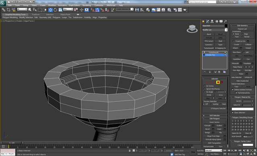This screenshot has width=257, height=156.
Task: Click the vertex Color white swatch
Action: pos(248,145)
